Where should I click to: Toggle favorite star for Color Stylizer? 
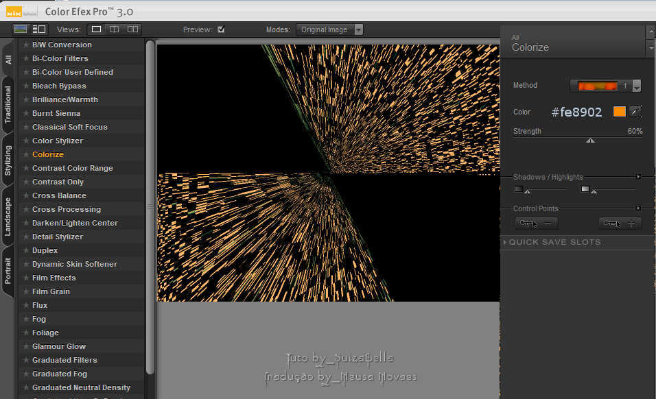click(x=26, y=141)
